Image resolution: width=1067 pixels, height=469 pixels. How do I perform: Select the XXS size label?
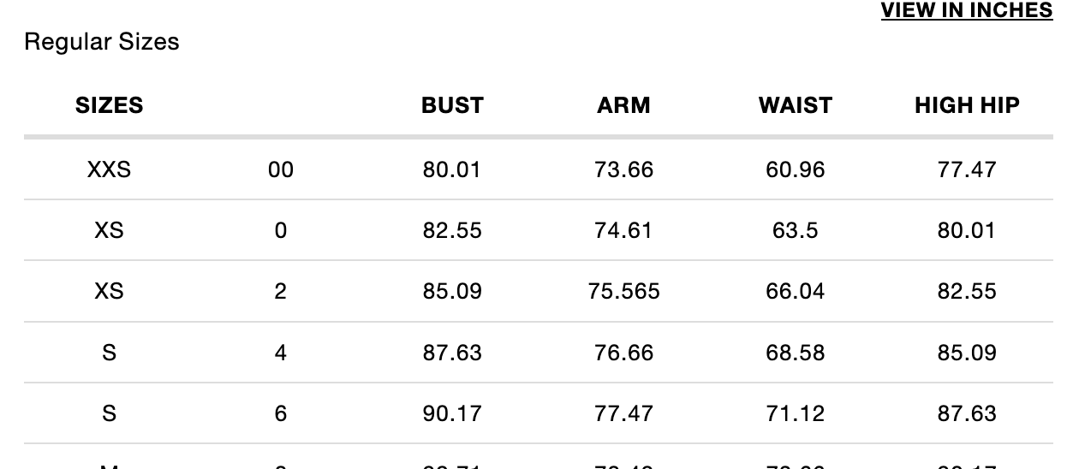(x=110, y=169)
